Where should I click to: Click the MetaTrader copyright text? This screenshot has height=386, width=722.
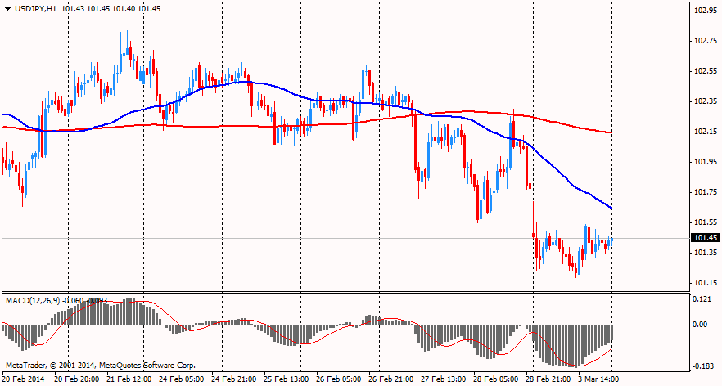(100, 363)
